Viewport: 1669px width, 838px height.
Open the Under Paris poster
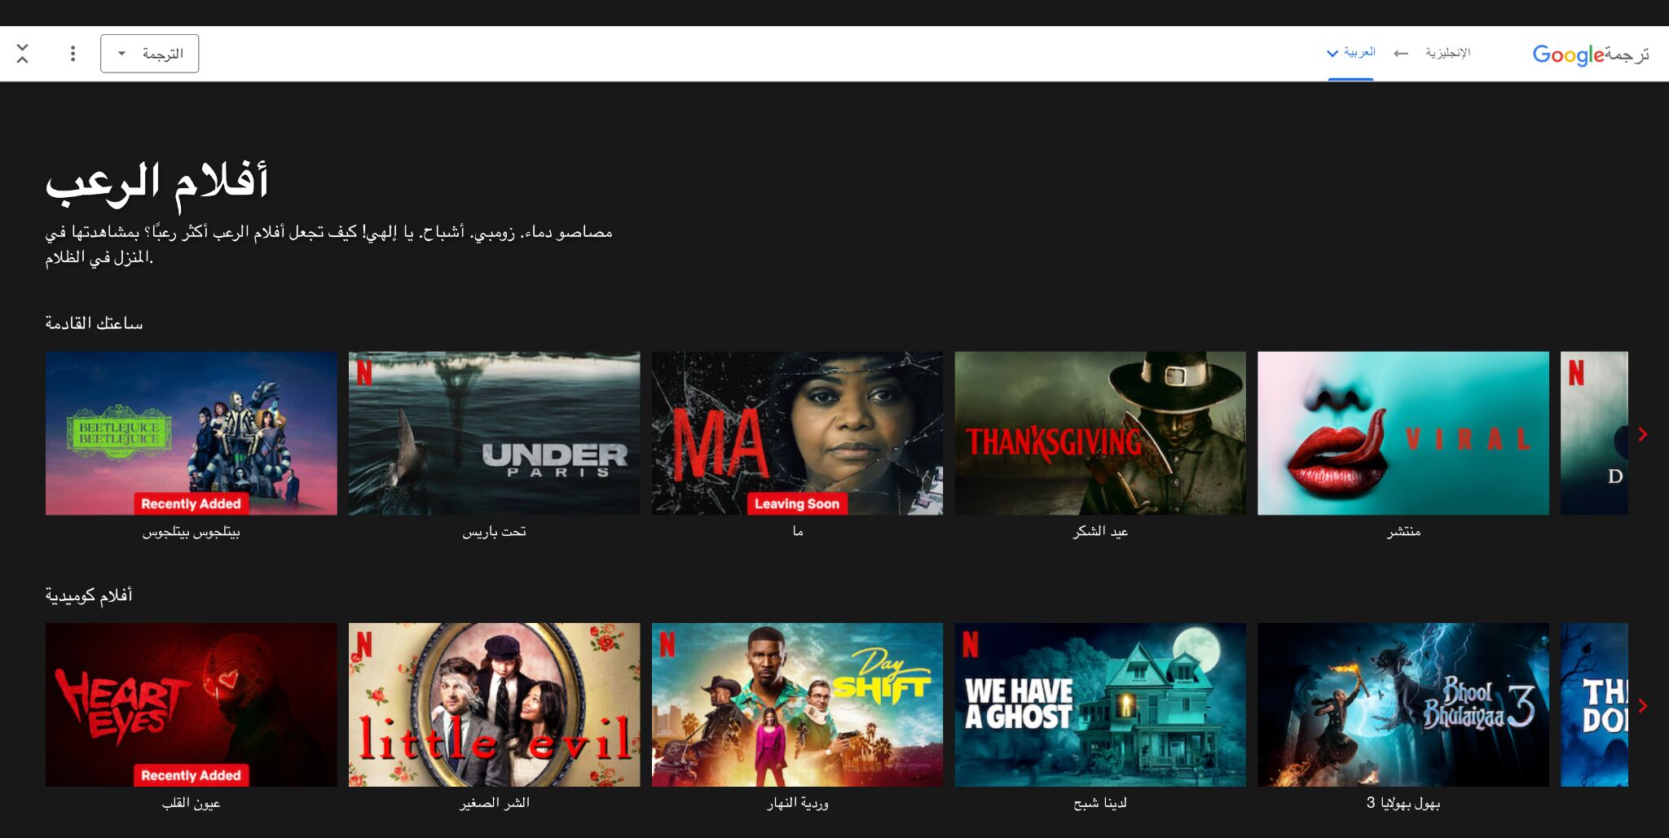click(x=494, y=432)
